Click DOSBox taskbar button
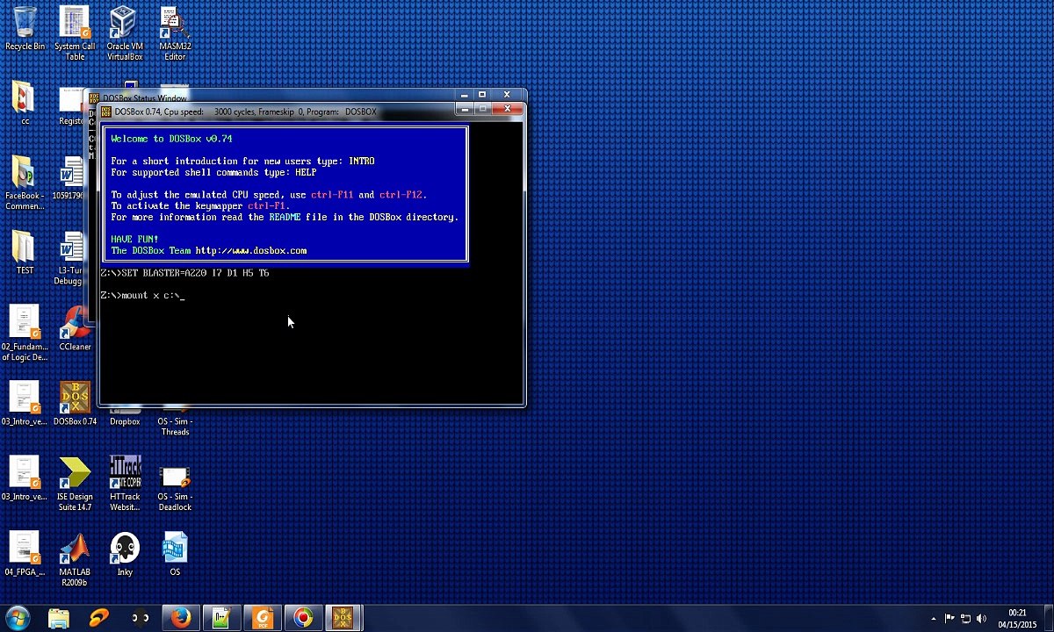 pos(343,618)
